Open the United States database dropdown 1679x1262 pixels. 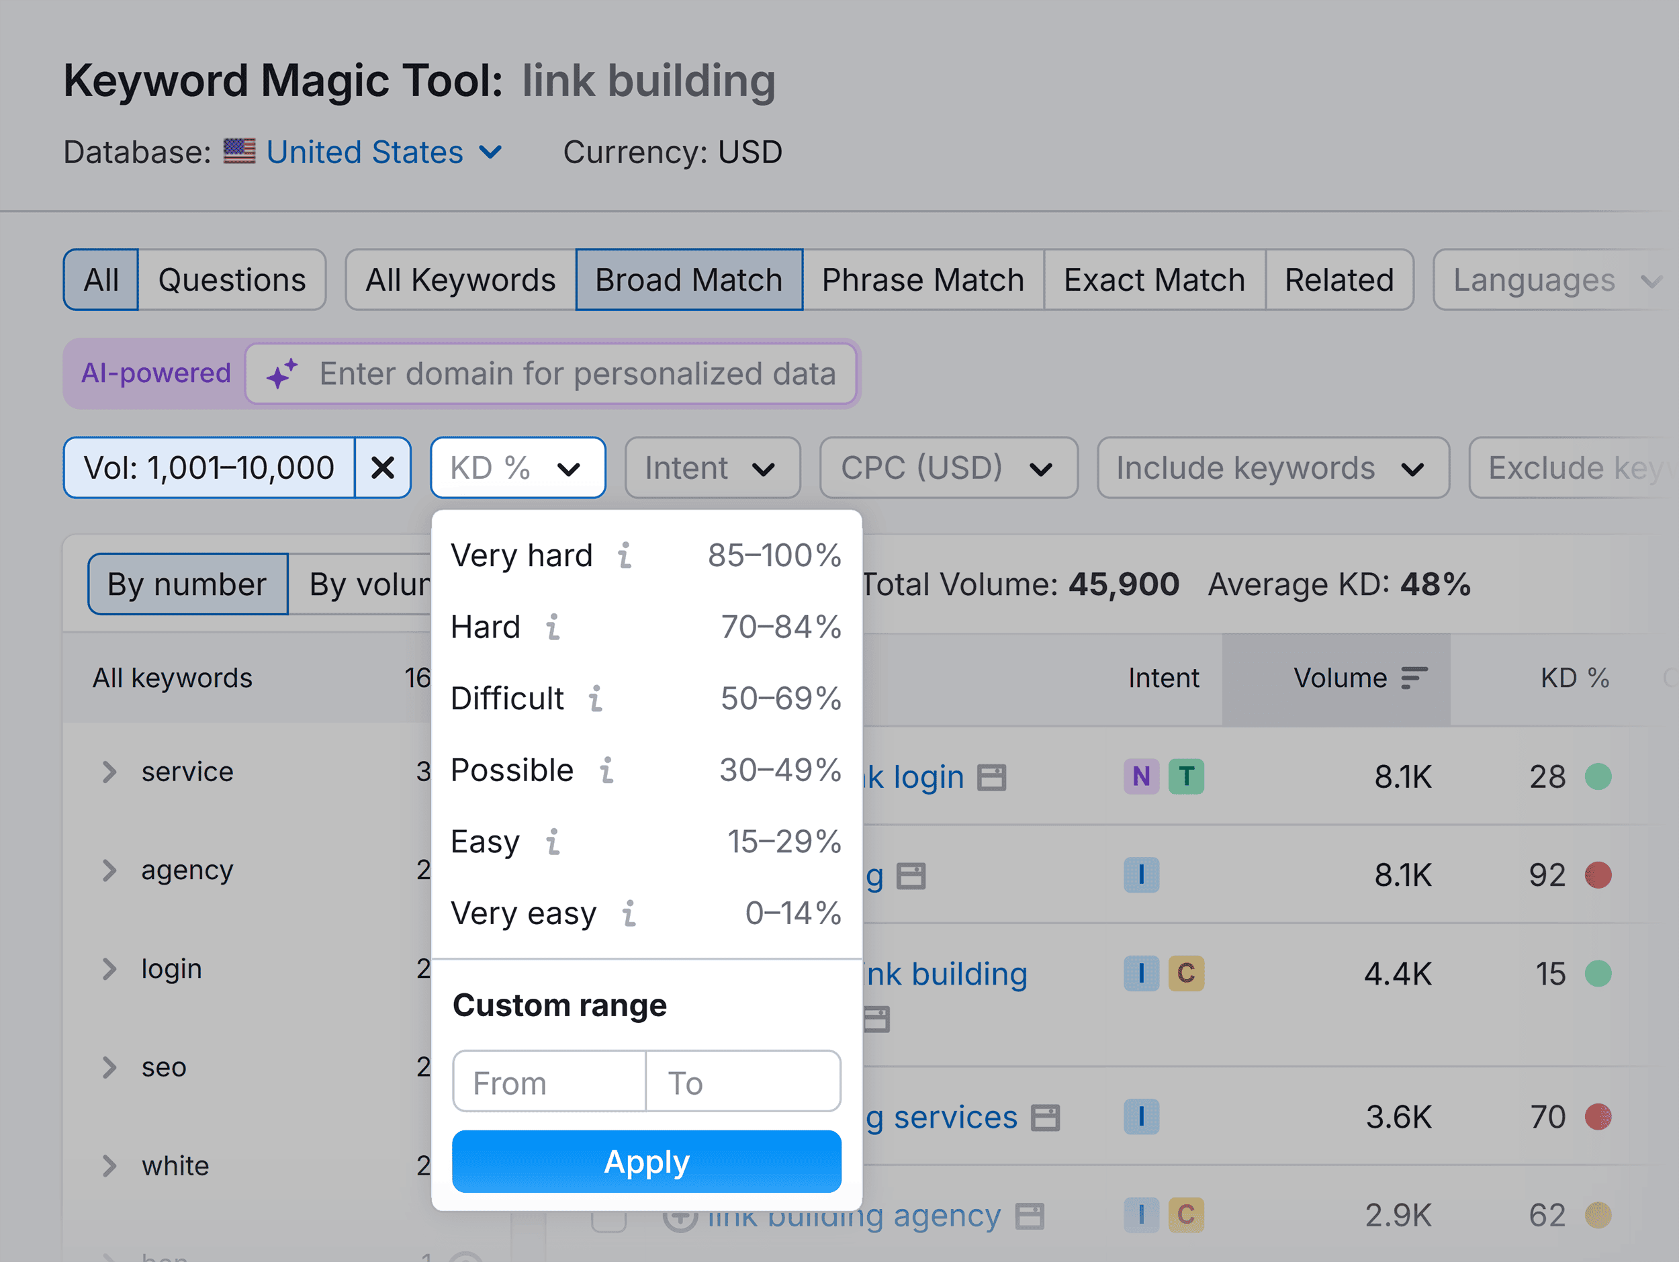click(x=383, y=152)
